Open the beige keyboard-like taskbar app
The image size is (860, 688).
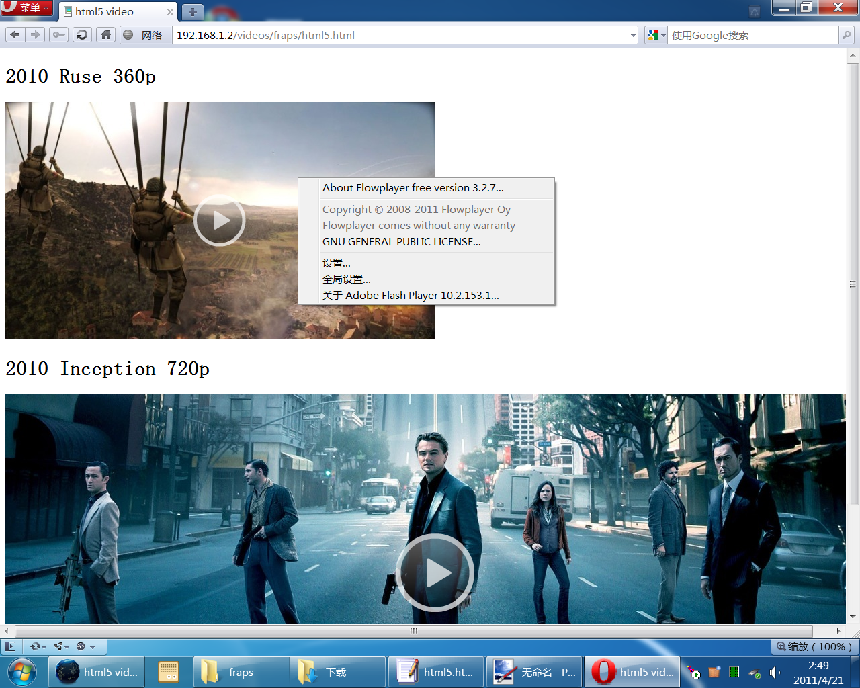coord(169,672)
